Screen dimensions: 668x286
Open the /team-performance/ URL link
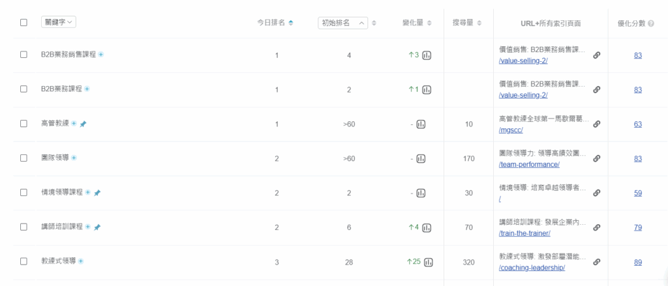(528, 164)
